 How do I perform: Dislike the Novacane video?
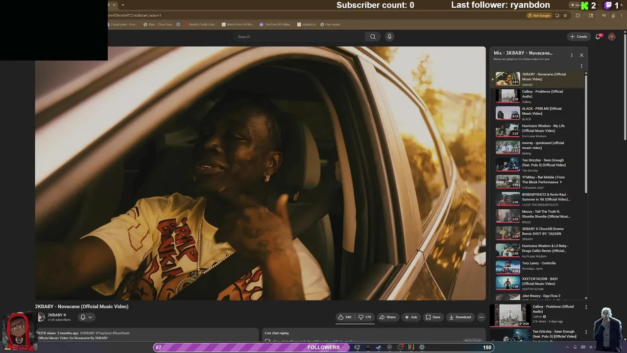pyautogui.click(x=364, y=317)
